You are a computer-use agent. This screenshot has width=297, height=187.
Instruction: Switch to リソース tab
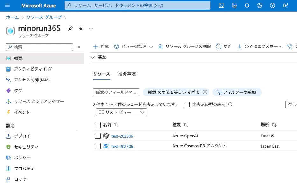coord(102,74)
